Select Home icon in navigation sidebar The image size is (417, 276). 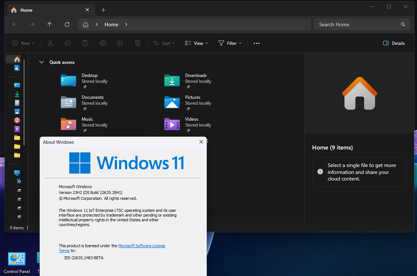[x=17, y=59]
